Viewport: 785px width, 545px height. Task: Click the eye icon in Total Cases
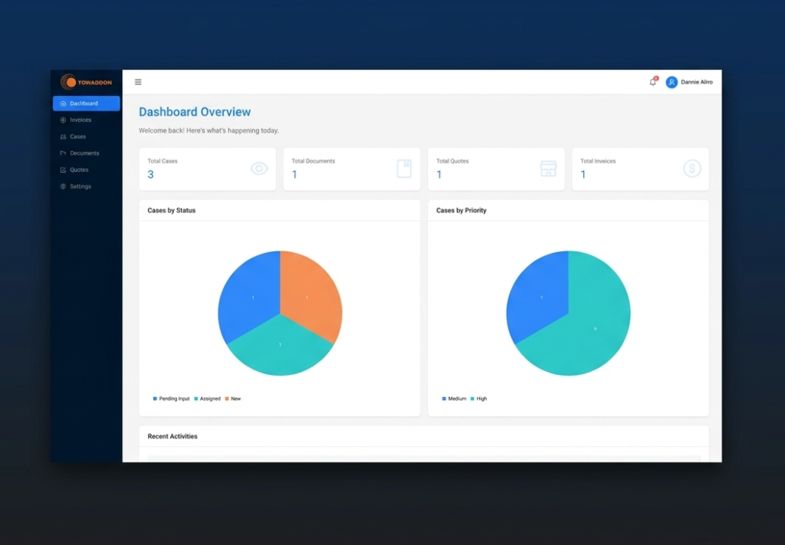pyautogui.click(x=259, y=169)
